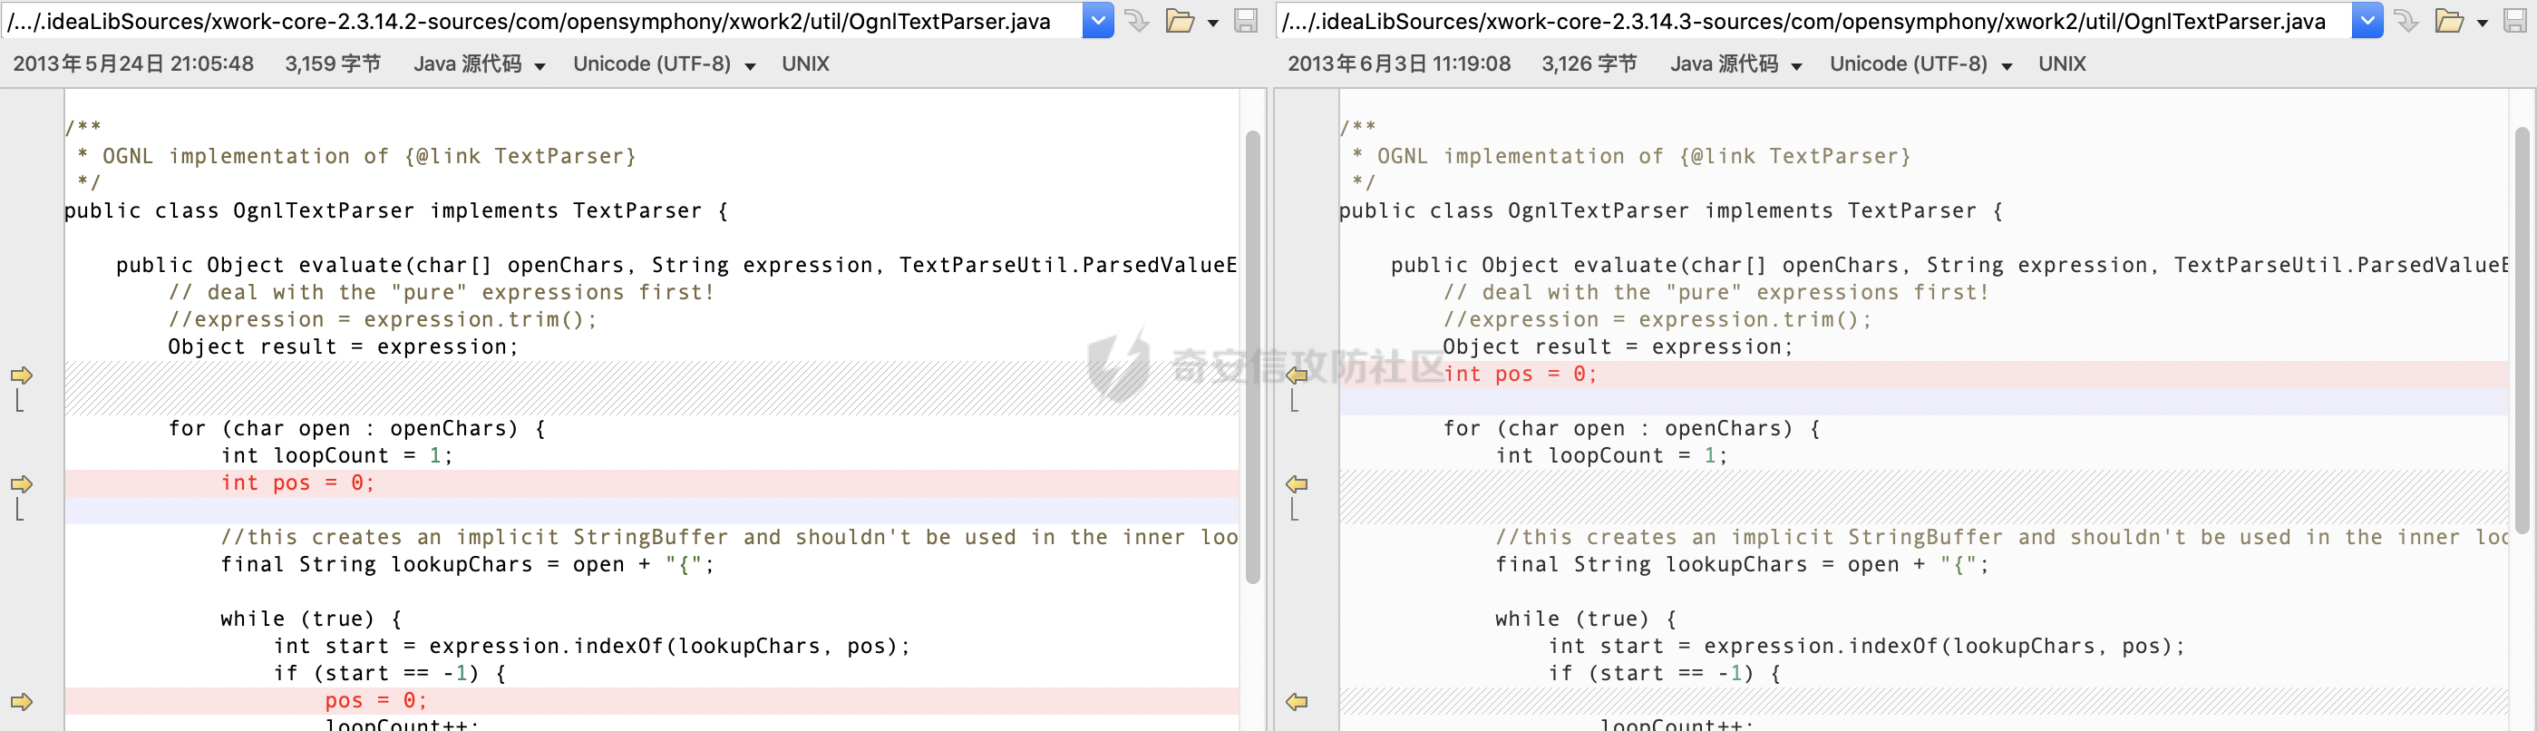Click the left pane's save disk icon
The width and height of the screenshot is (2537, 731).
tap(1246, 21)
